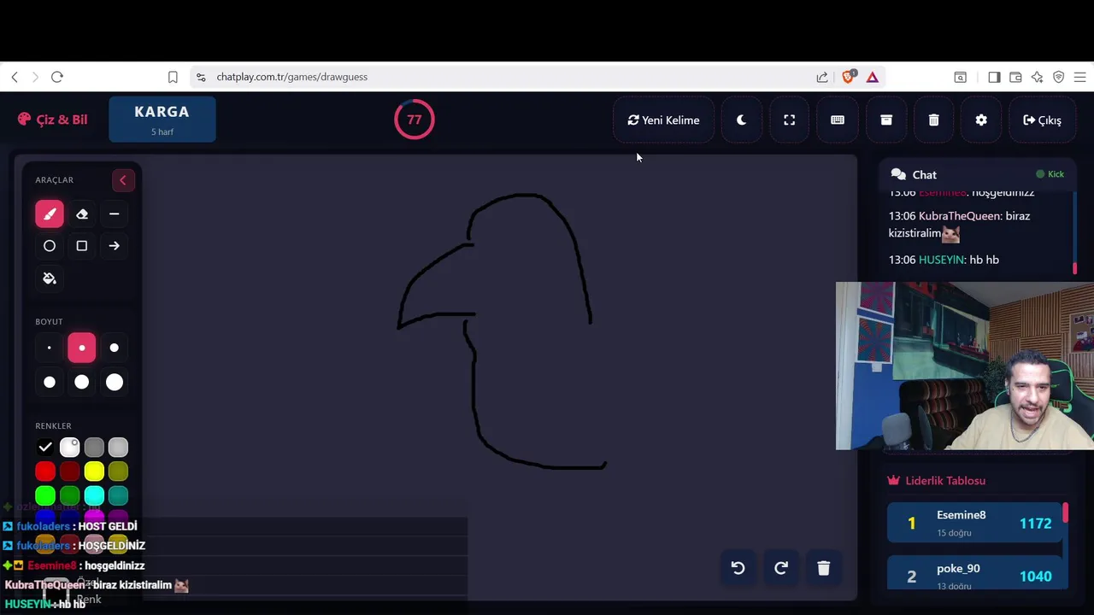Choose the third brush size in the top row

[114, 348]
